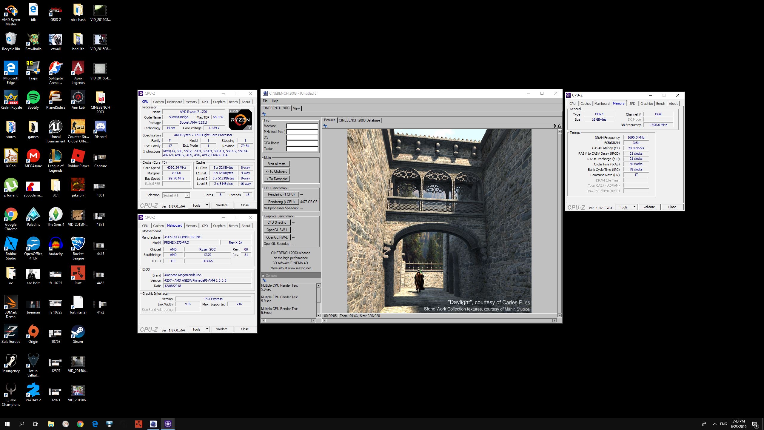Open Task View on the taskbar
764x430 pixels.
point(36,424)
